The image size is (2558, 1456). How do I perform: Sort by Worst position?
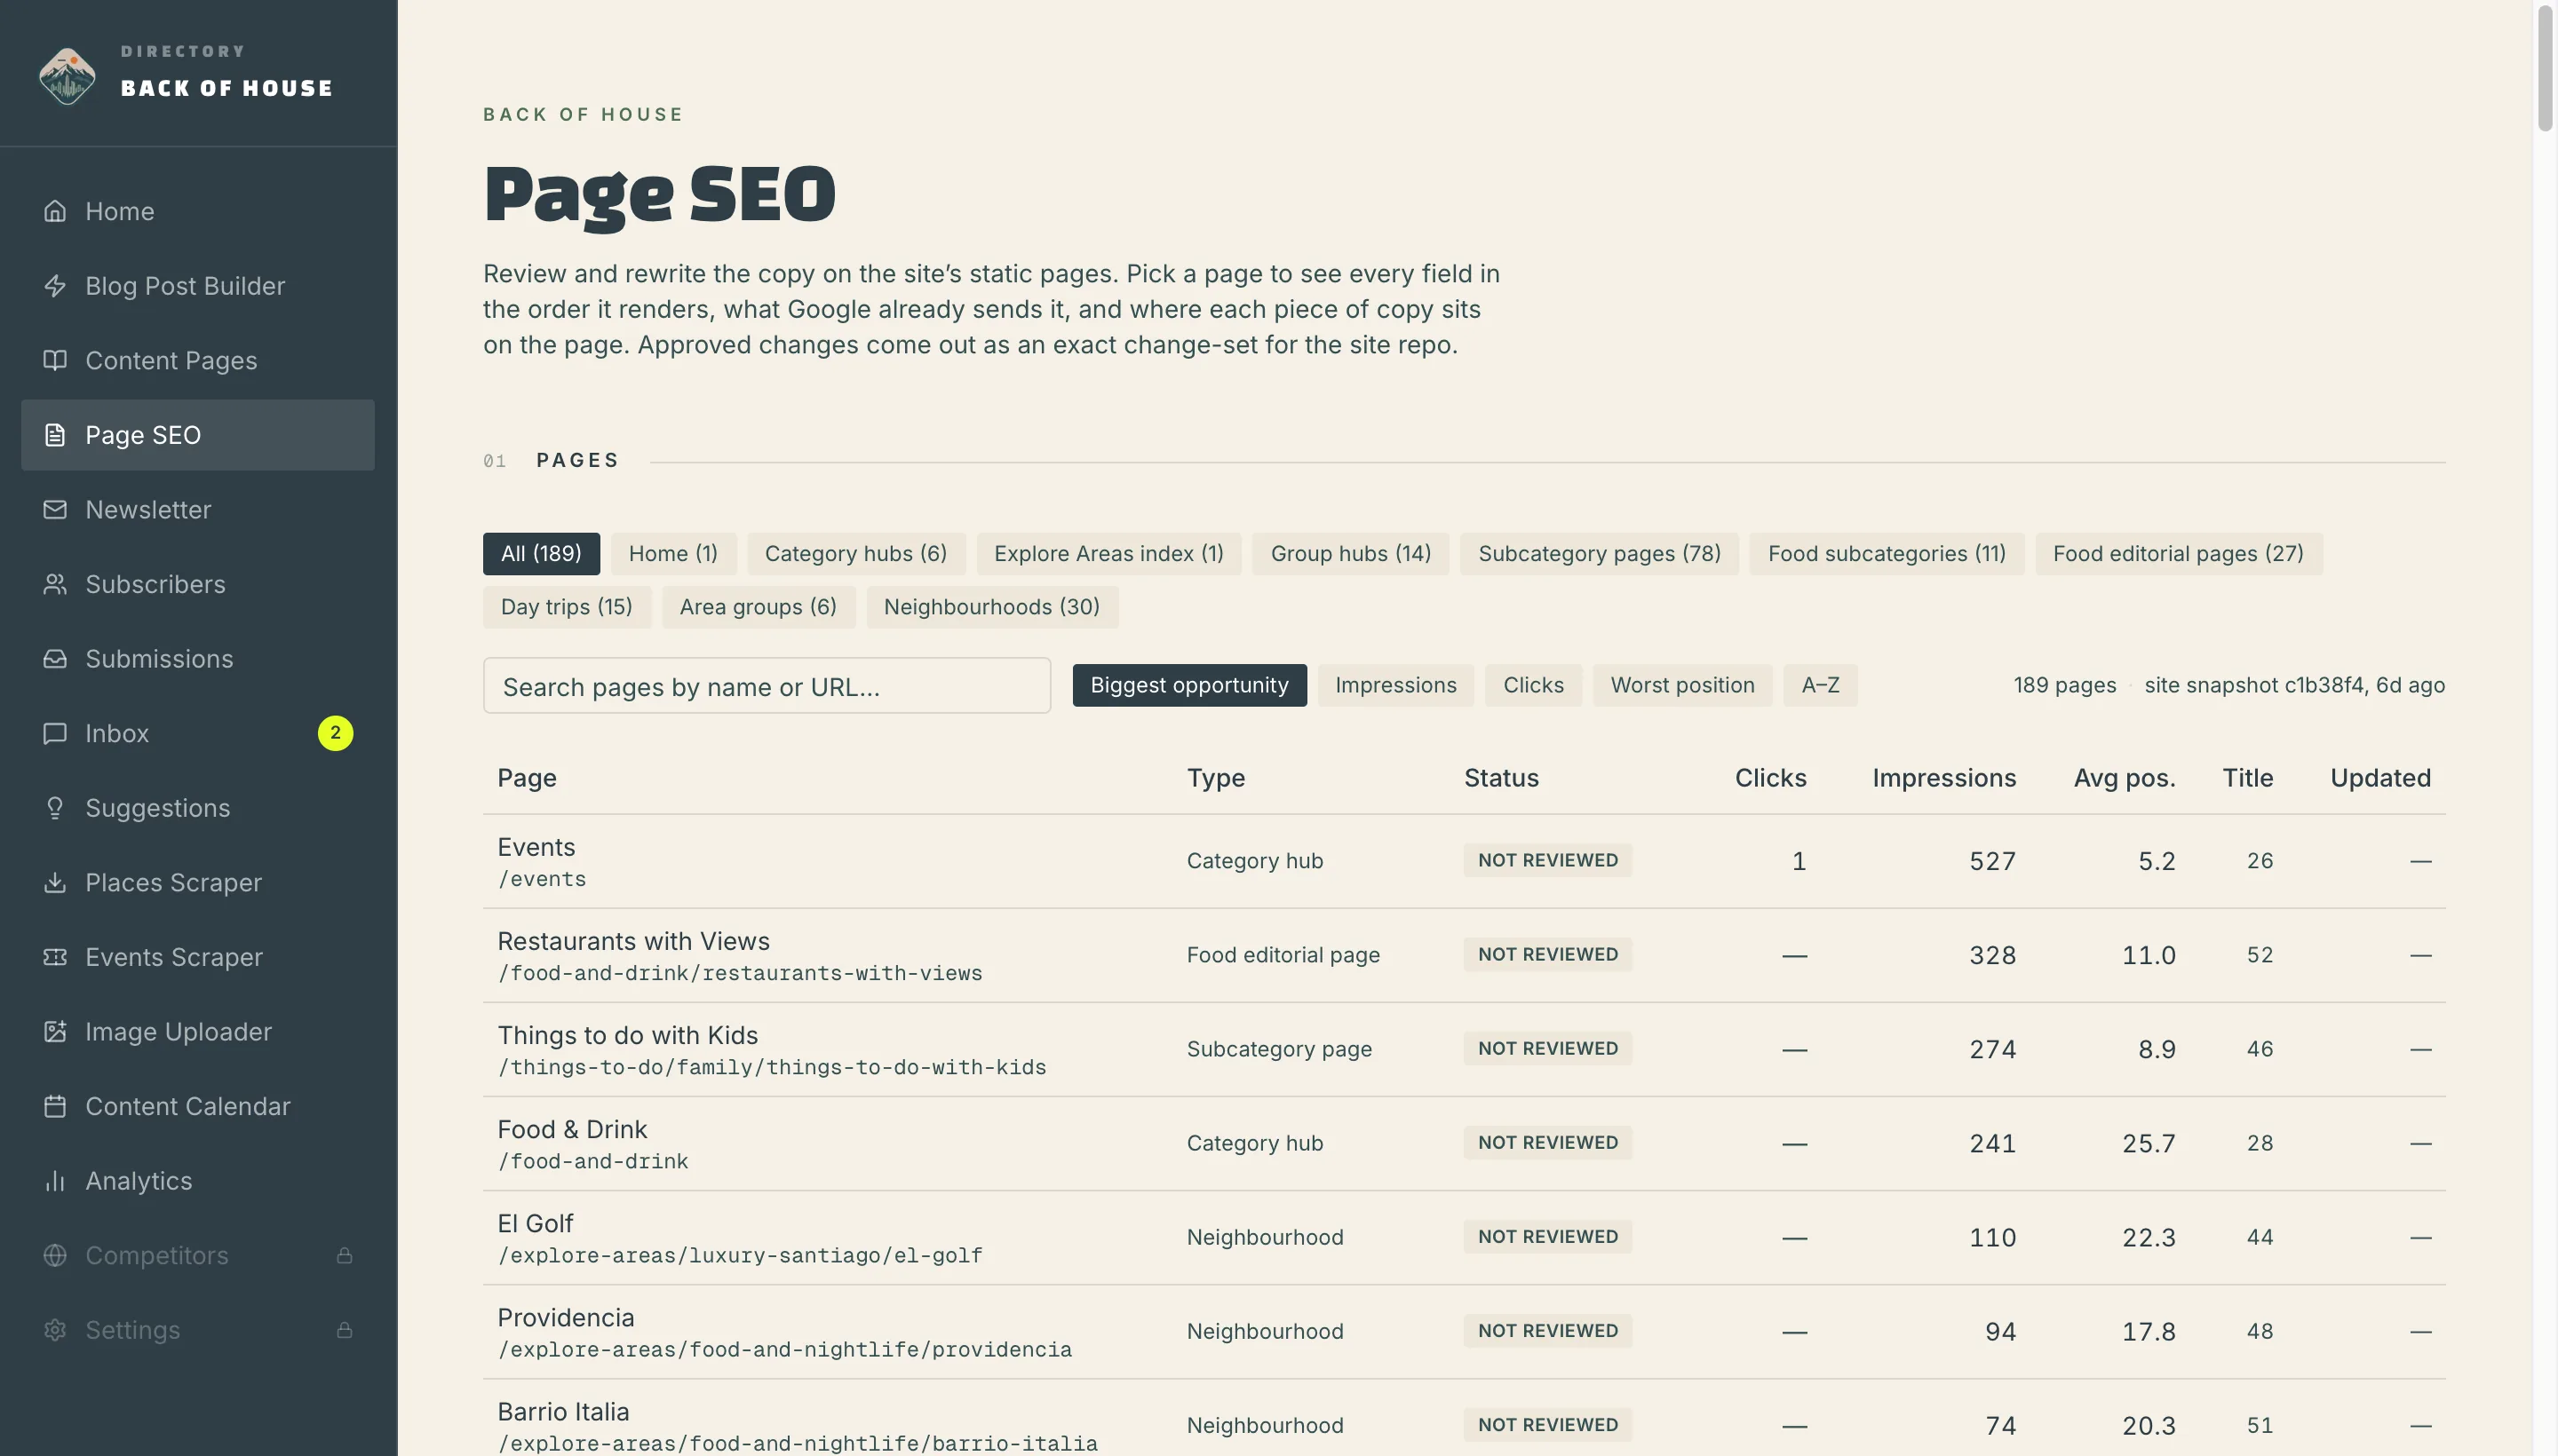tap(1682, 685)
